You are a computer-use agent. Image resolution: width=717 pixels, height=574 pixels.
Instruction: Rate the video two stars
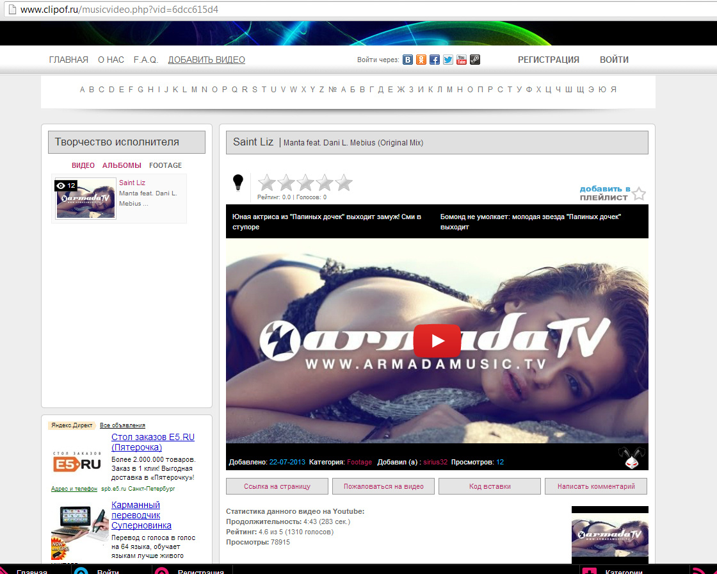[x=286, y=183]
